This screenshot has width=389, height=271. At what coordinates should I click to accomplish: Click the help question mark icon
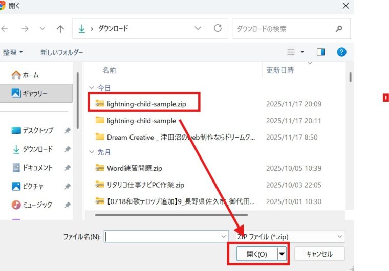342,52
